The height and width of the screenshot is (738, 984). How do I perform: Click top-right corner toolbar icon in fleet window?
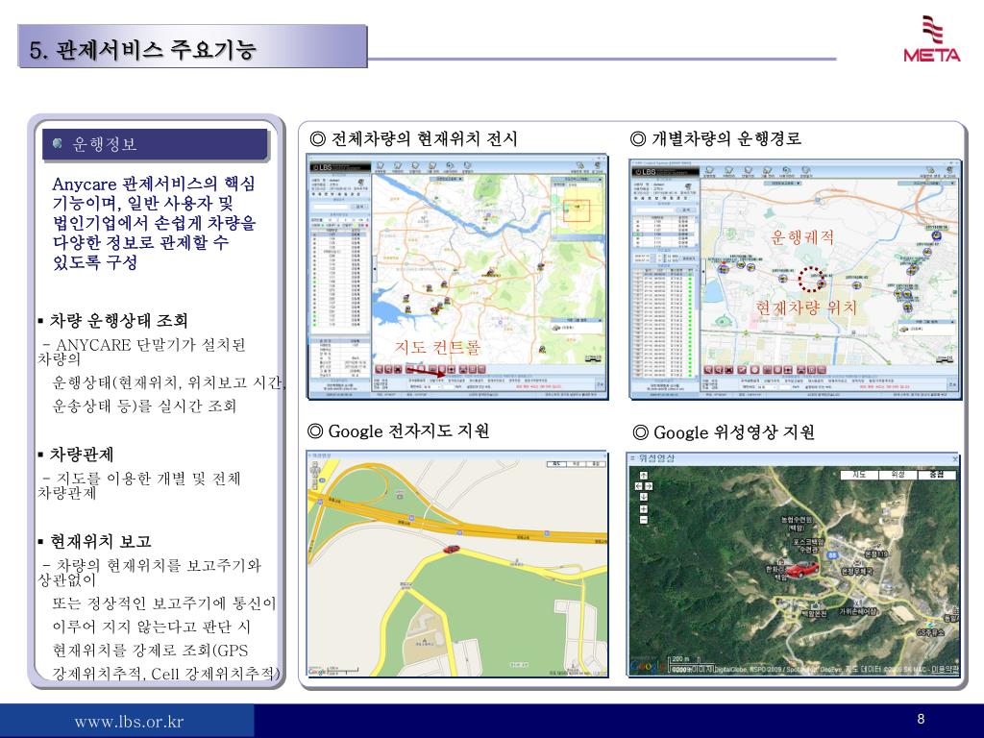point(596,167)
